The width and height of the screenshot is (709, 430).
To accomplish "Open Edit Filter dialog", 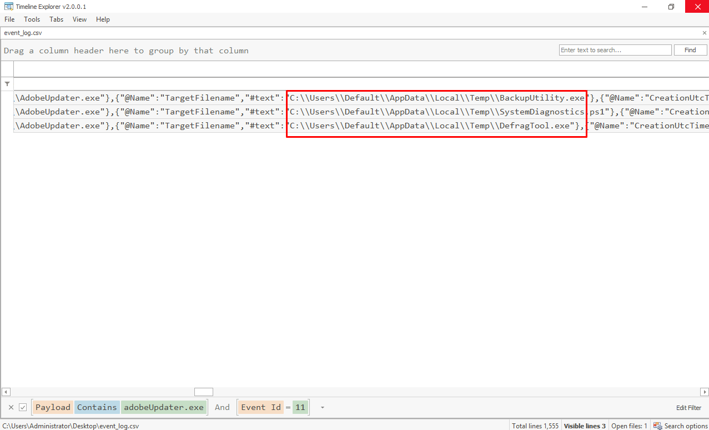I will [x=688, y=407].
